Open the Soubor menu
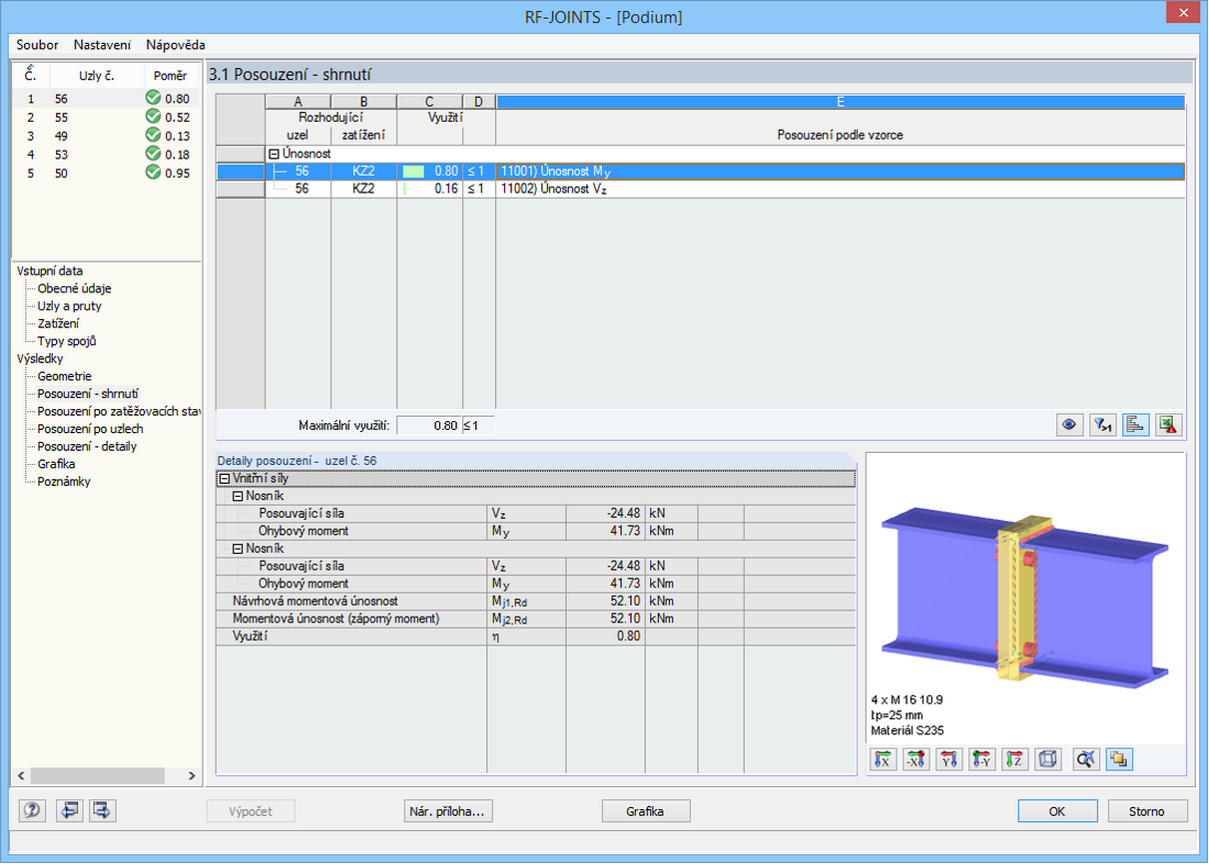The height and width of the screenshot is (864, 1209). tap(37, 45)
